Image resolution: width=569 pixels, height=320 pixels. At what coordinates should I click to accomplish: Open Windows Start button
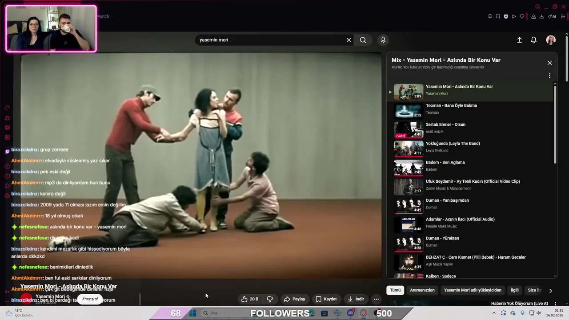tap(192, 313)
